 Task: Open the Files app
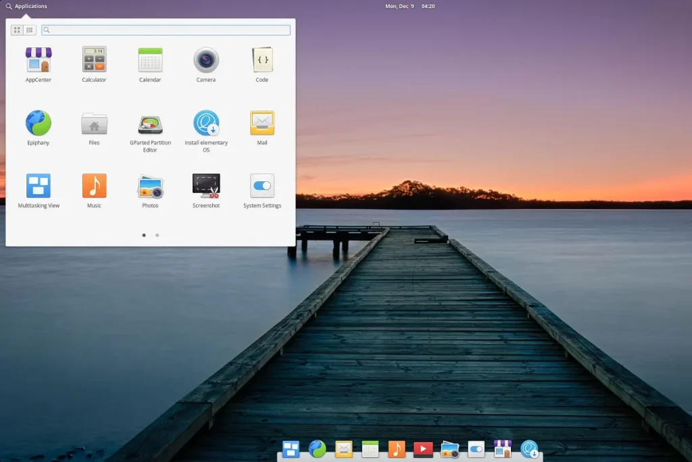(93, 125)
